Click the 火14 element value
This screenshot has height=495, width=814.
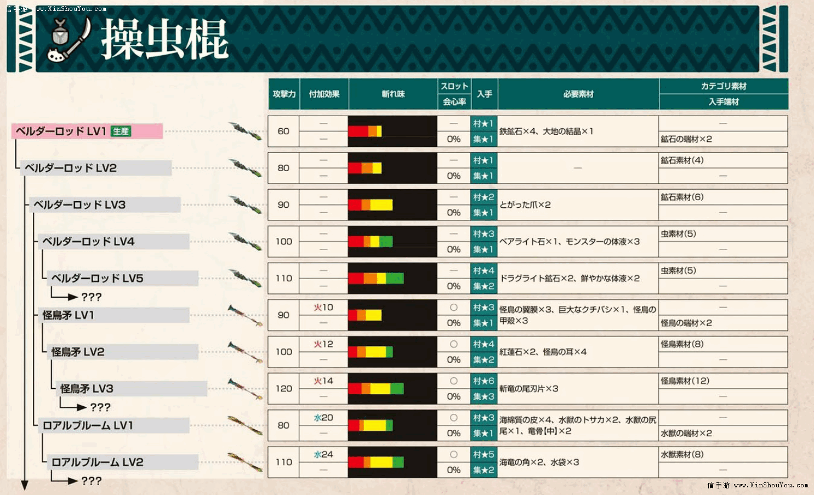coord(323,381)
